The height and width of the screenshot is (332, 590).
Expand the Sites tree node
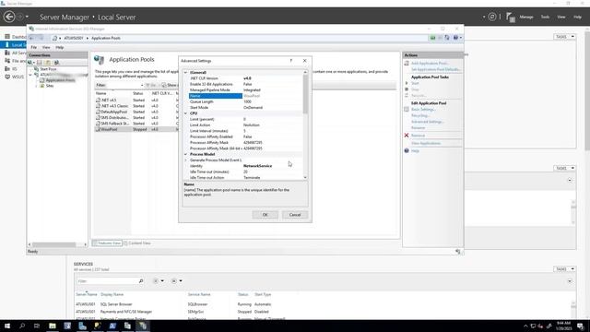(36, 86)
